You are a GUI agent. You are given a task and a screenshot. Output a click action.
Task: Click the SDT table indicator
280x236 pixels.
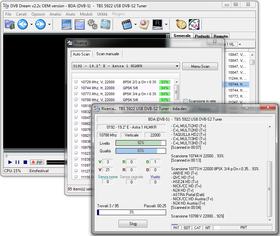pyautogui.click(x=187, y=228)
